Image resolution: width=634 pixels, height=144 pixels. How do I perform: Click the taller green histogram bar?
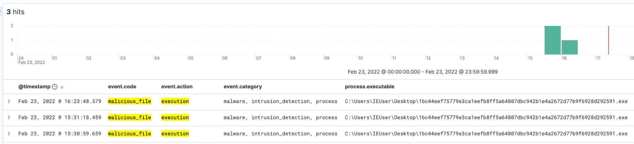[x=552, y=41]
